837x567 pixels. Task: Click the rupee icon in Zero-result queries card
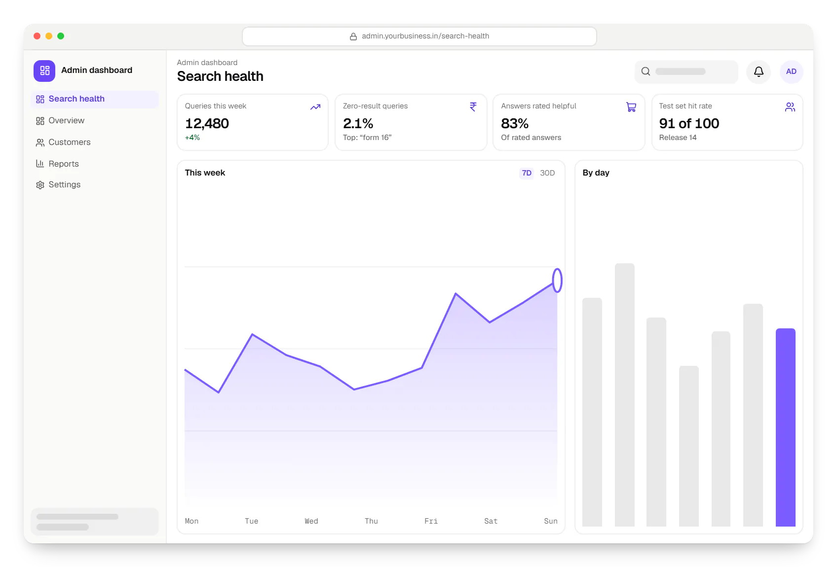click(x=473, y=107)
